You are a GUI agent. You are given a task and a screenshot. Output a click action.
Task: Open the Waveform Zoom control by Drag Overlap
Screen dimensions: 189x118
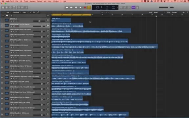[183, 12]
